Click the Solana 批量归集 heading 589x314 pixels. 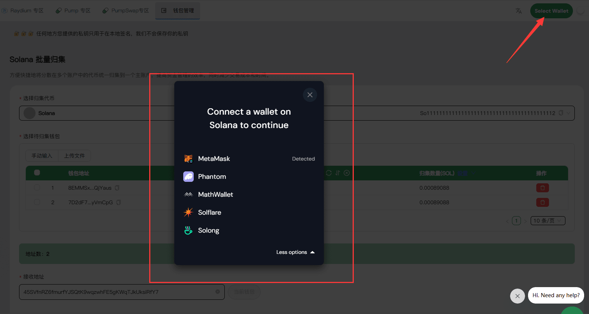point(37,59)
